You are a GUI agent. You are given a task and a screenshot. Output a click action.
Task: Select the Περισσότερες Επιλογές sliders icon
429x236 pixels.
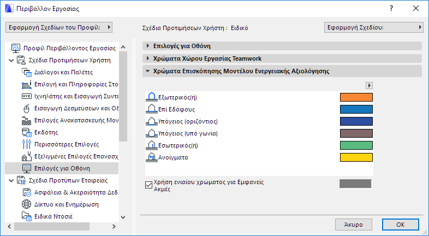27,144
